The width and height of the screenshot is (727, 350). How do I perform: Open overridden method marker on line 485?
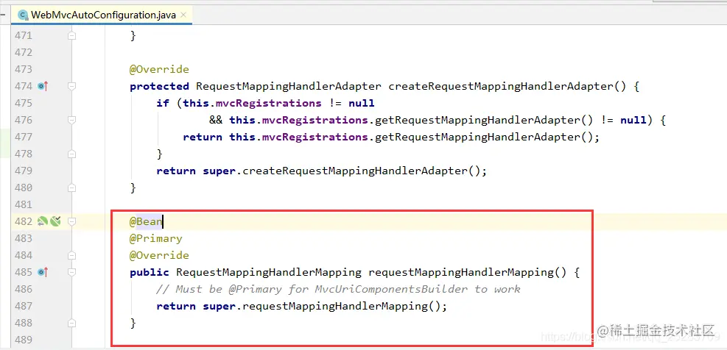[43, 272]
